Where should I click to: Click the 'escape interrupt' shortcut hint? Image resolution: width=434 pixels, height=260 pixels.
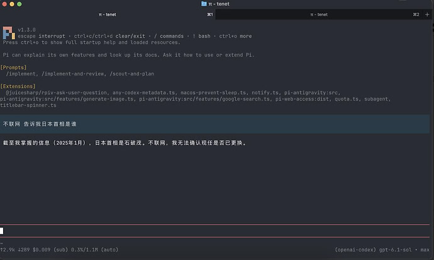coord(42,36)
